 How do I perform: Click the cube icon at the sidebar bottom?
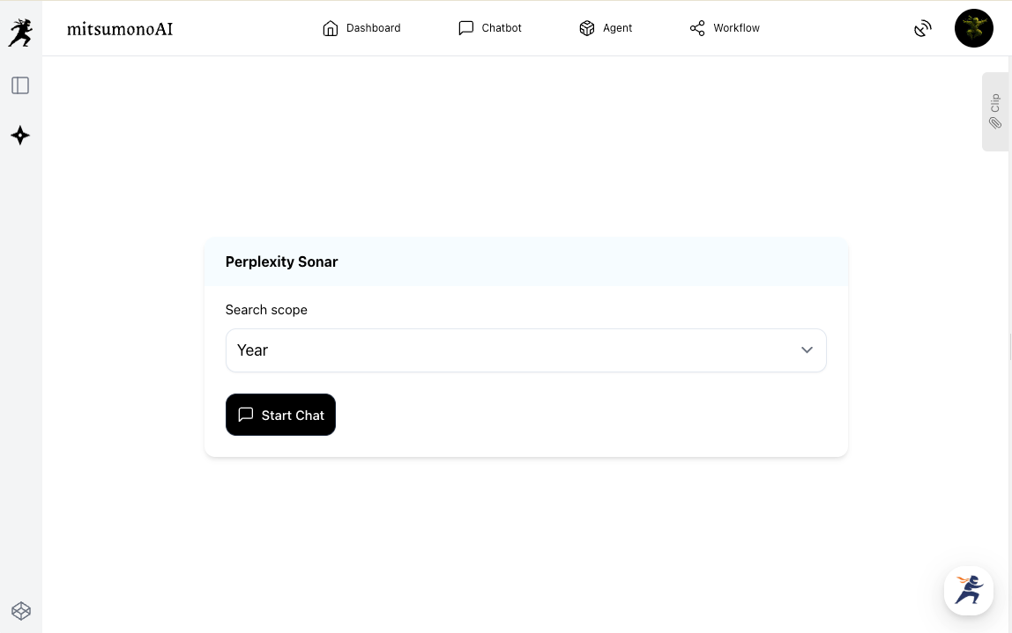(21, 610)
